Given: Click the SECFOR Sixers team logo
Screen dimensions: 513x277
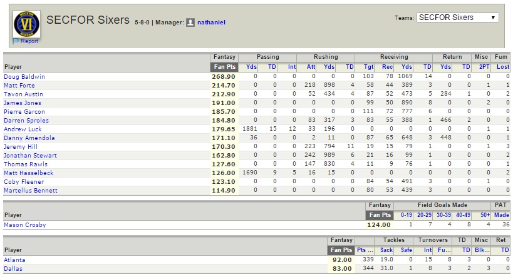Looking at the screenshot, I should (26, 24).
